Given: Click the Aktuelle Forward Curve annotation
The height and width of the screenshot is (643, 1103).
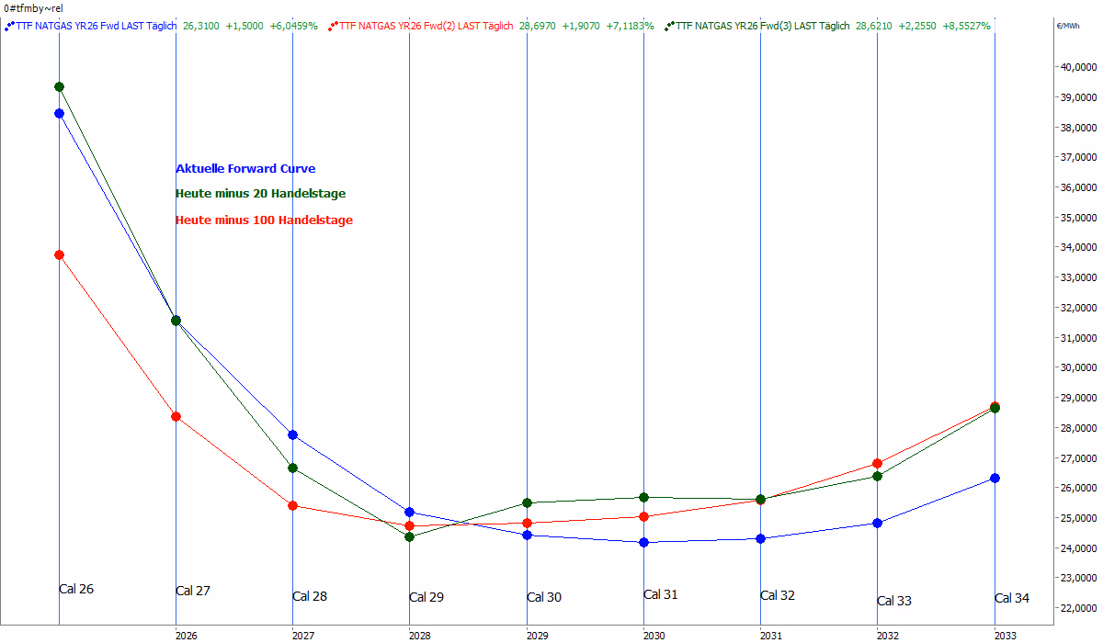Looking at the screenshot, I should (245, 169).
